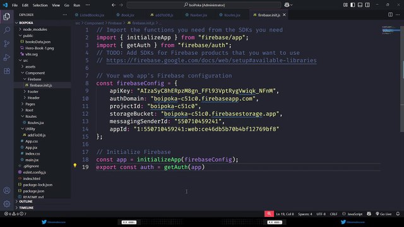Open the Go menu
404x227 pixels.
66,5
